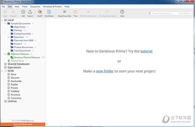Click the Features Restricted orange banner

click(23, 124)
